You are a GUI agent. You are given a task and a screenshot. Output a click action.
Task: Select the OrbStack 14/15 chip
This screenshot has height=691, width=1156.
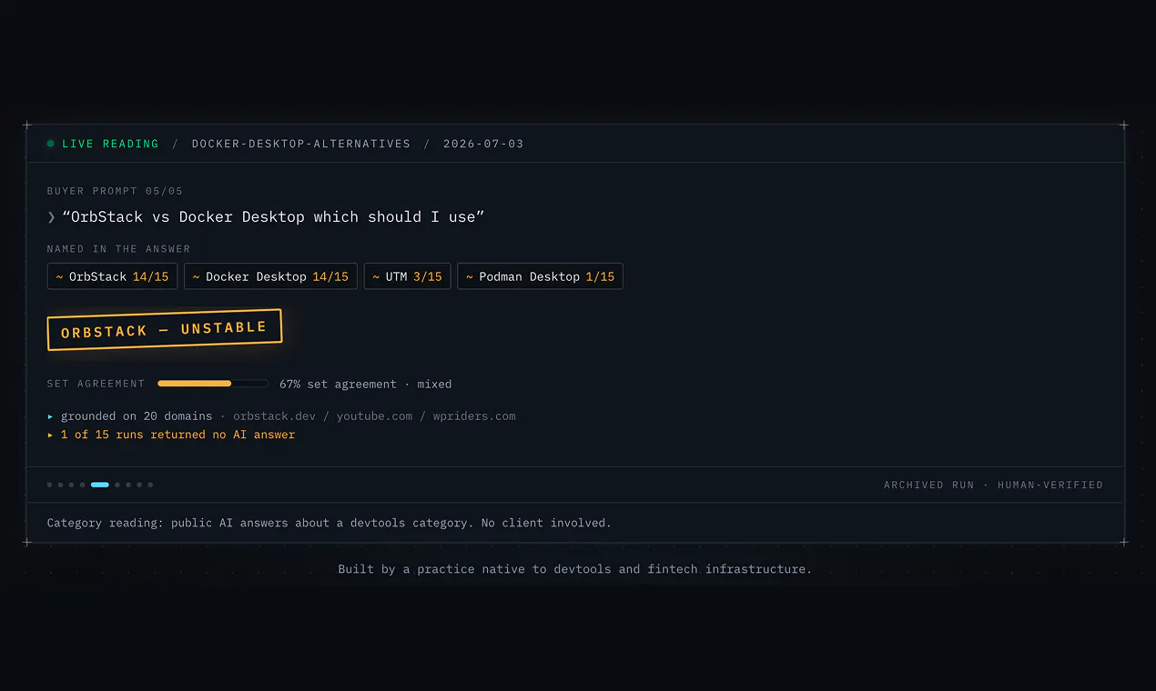(x=112, y=276)
